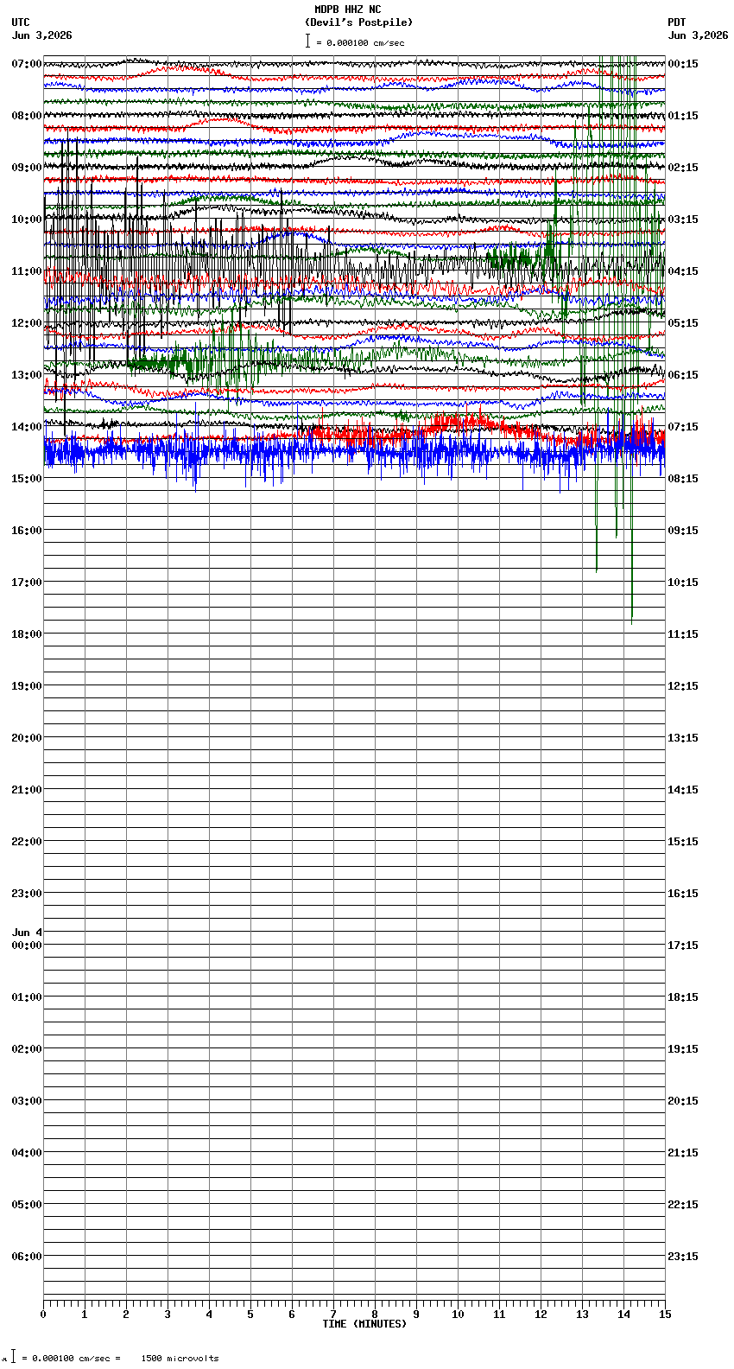This screenshot has width=734, height=1369.
Task: Click the 07:15 PDT time label
Action: (683, 427)
